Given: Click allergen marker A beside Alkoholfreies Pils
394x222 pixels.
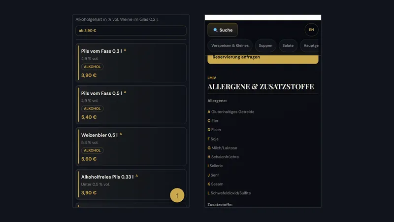Looking at the screenshot, I should coord(137,176).
